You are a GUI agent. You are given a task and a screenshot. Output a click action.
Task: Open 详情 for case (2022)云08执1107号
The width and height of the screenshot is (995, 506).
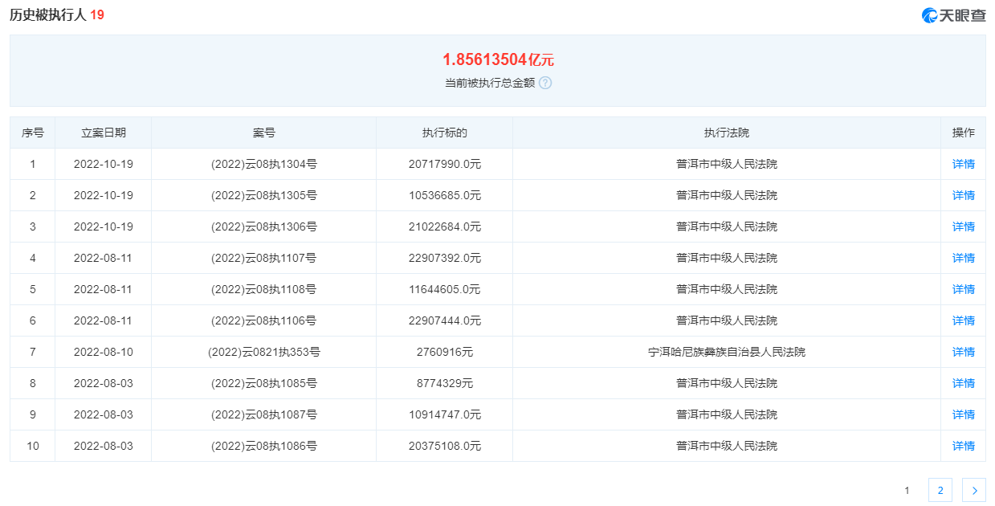point(962,257)
